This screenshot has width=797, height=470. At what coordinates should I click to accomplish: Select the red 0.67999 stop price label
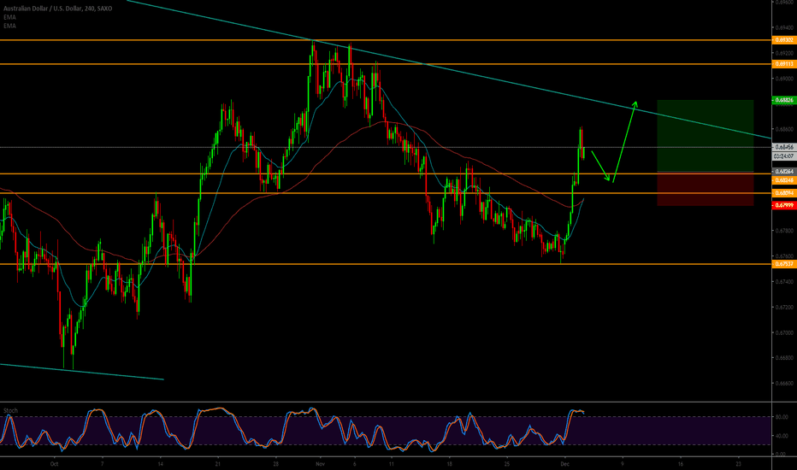pyautogui.click(x=784, y=206)
